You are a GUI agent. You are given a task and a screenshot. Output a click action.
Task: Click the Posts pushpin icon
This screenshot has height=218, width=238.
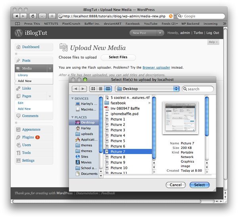[18, 60]
